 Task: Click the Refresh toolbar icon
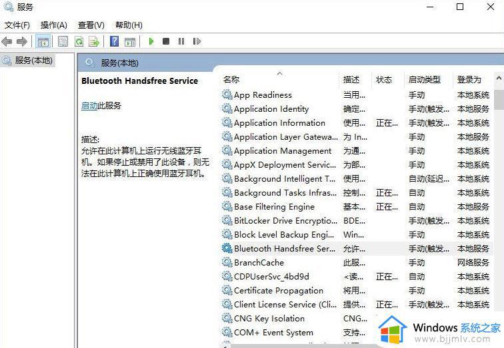point(79,41)
